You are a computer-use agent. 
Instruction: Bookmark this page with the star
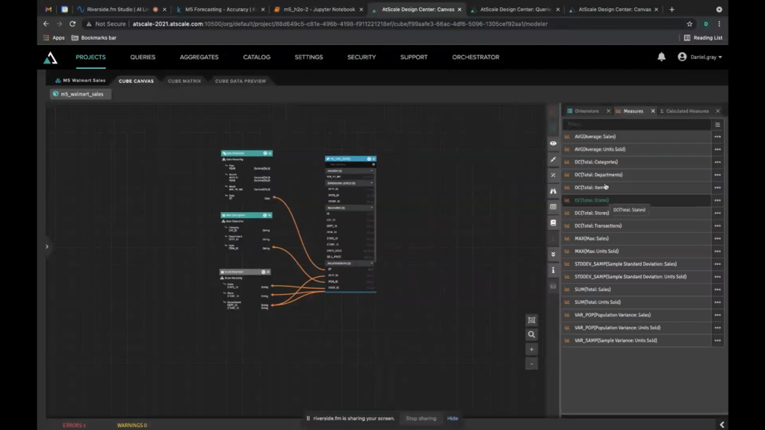690,24
